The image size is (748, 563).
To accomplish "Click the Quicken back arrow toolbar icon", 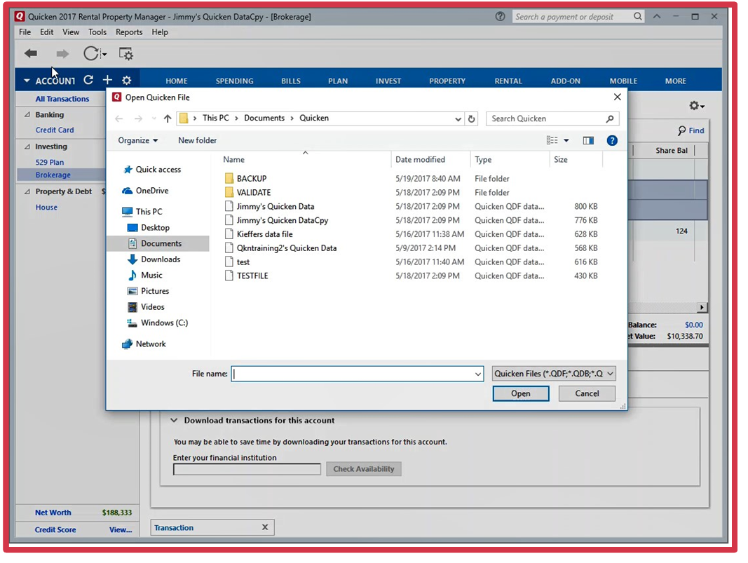I will click(x=30, y=54).
